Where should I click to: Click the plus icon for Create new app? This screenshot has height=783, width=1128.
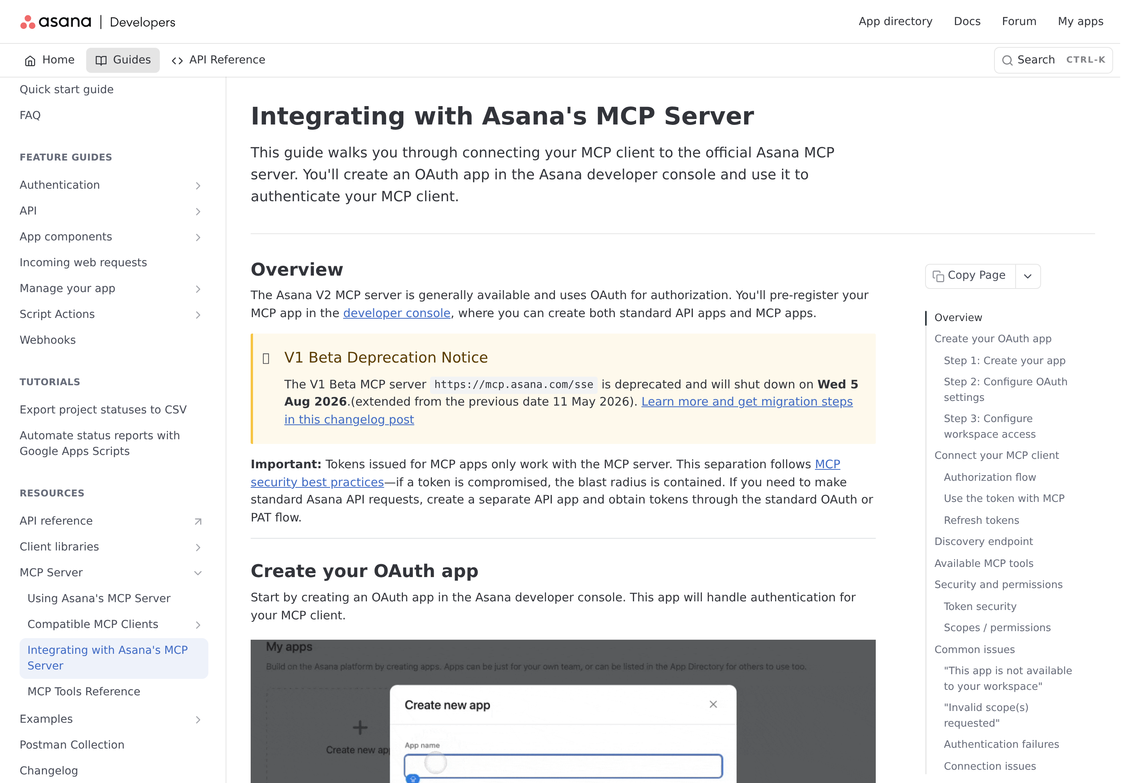360,727
